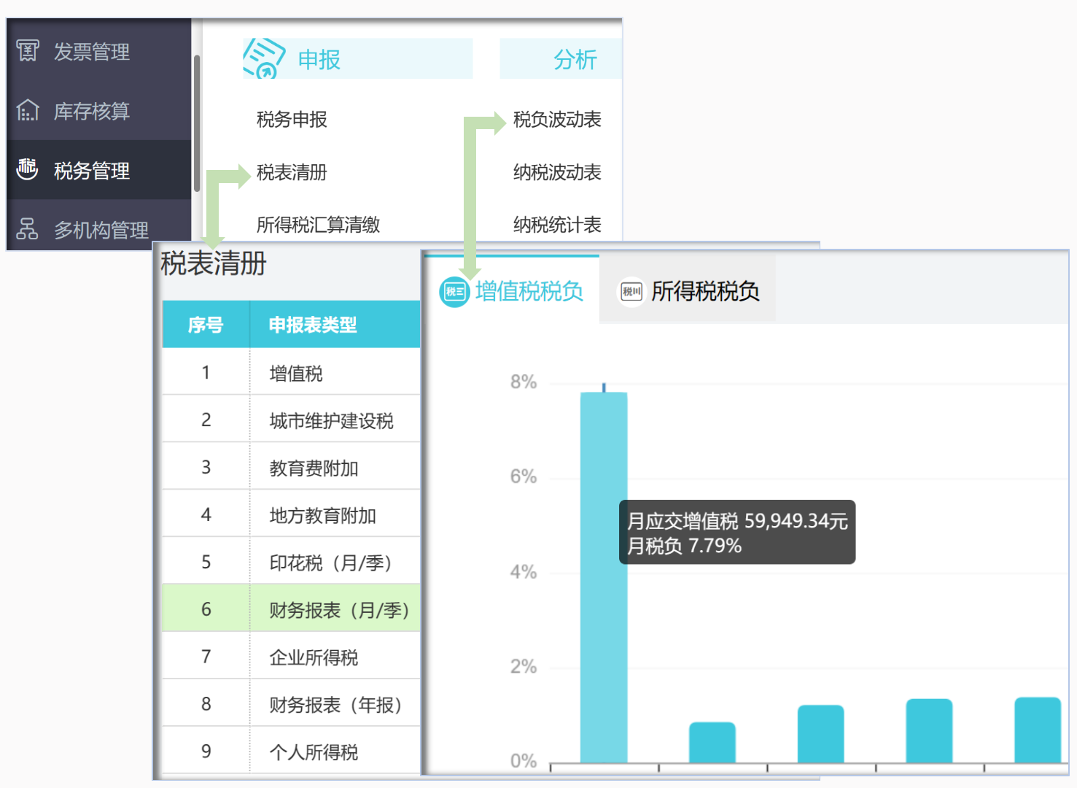Click the 税三 icon beside 增值税税负
The width and height of the screenshot is (1077, 788).
click(454, 291)
